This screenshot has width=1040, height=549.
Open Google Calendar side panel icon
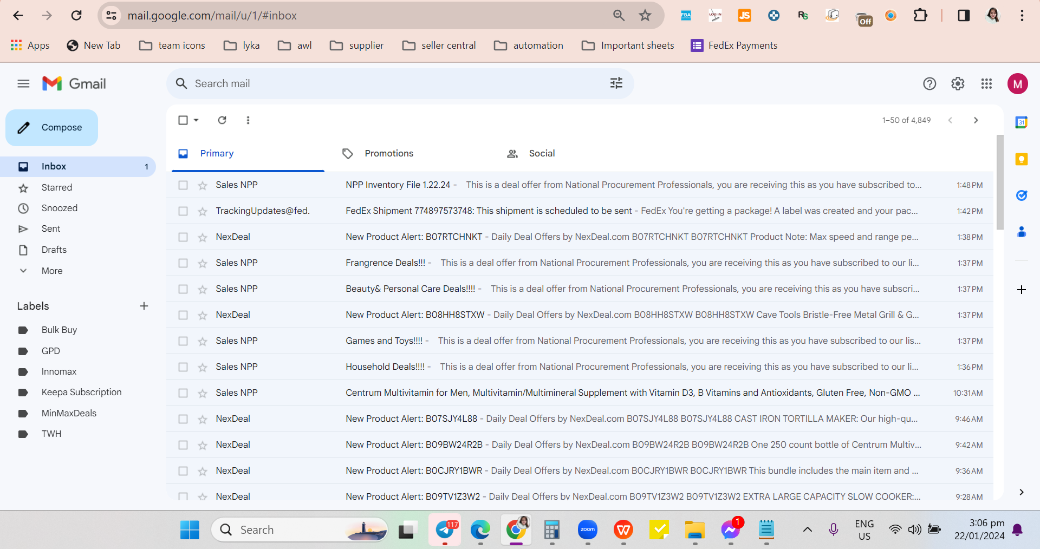1022,122
